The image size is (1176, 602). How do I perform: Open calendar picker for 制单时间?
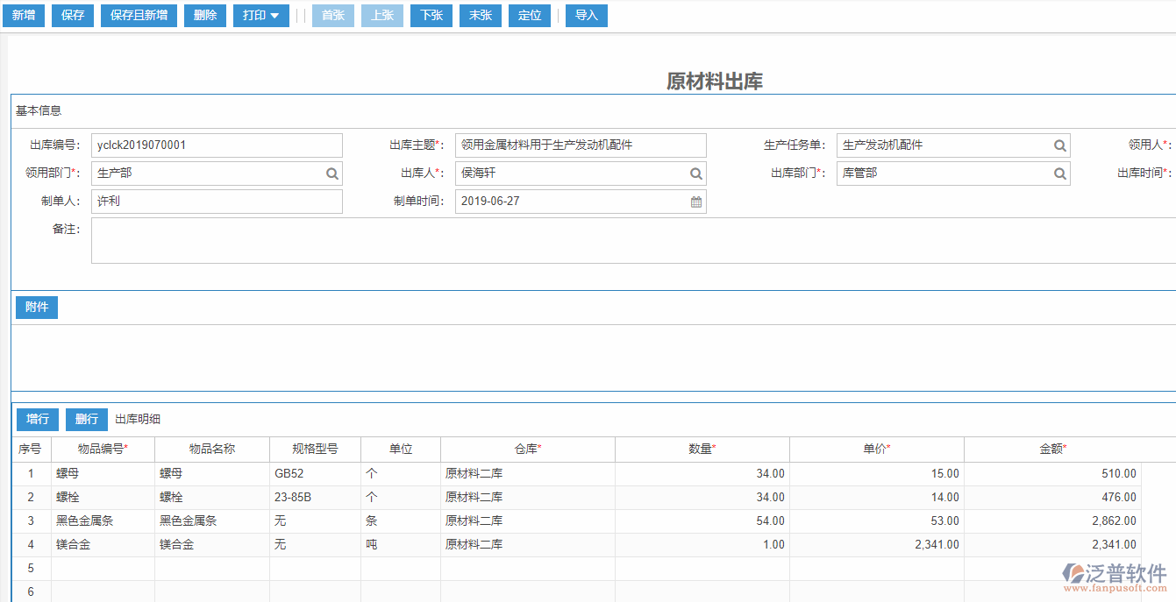coord(695,202)
